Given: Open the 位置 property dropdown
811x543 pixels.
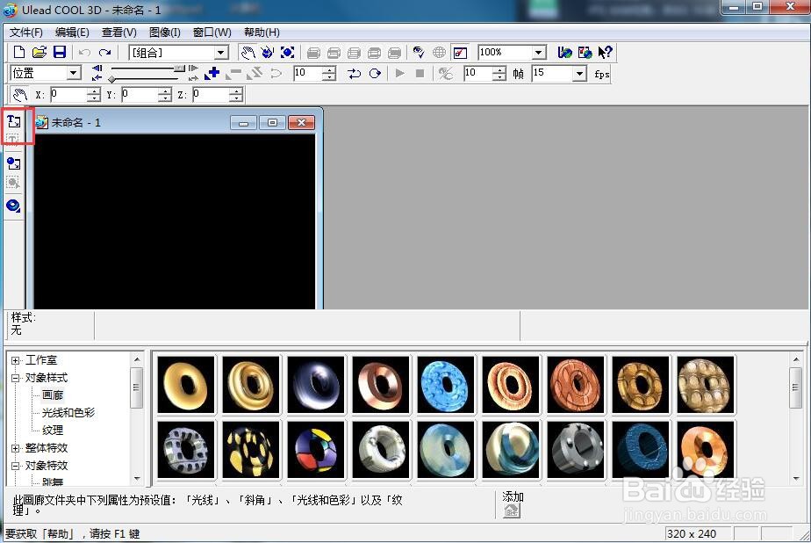Looking at the screenshot, I should click(x=74, y=73).
